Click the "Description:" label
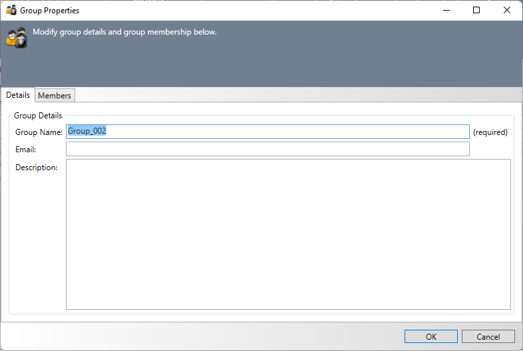This screenshot has height=351, width=523. 37,168
